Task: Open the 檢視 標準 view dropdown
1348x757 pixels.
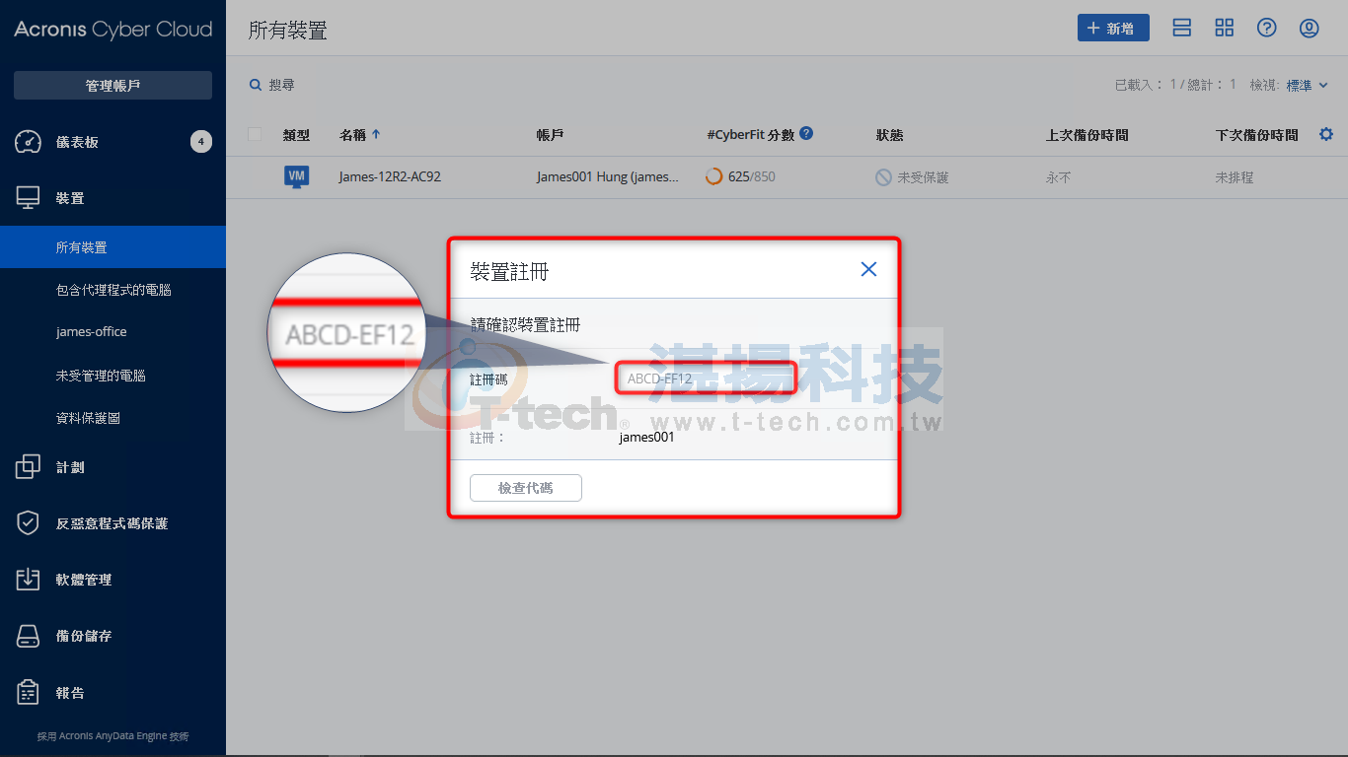Action: [1306, 86]
